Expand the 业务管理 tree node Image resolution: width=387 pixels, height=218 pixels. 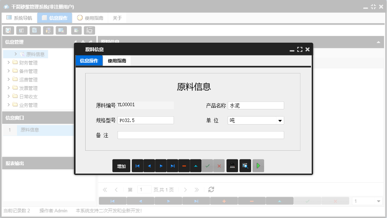coord(8,105)
